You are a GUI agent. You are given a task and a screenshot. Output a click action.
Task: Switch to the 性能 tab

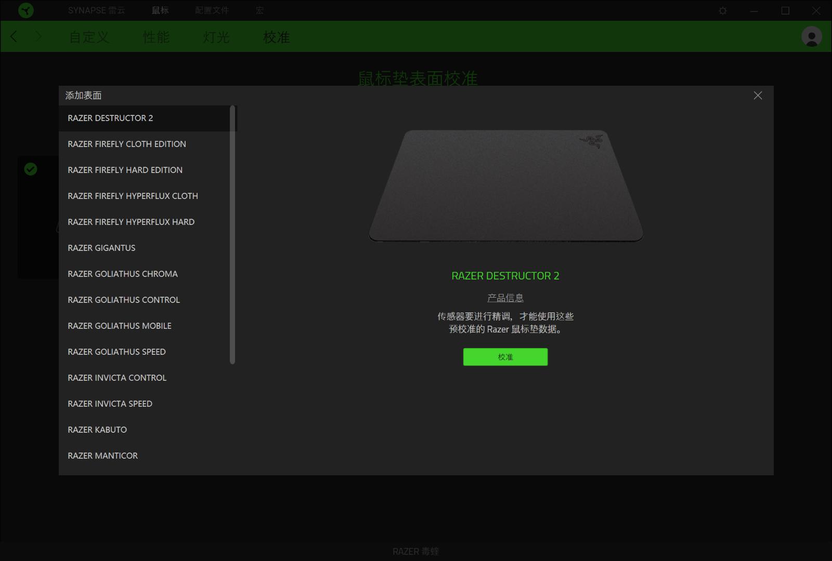[x=156, y=37]
